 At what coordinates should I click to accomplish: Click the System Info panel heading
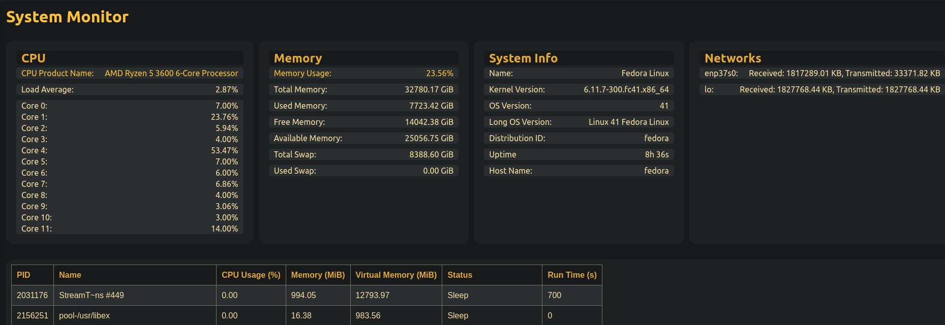coord(579,58)
